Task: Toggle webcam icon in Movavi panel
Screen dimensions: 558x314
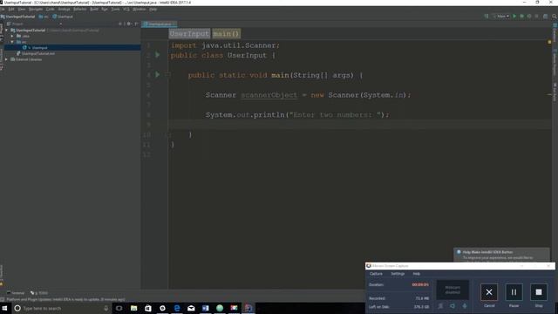Action: pyautogui.click(x=440, y=306)
